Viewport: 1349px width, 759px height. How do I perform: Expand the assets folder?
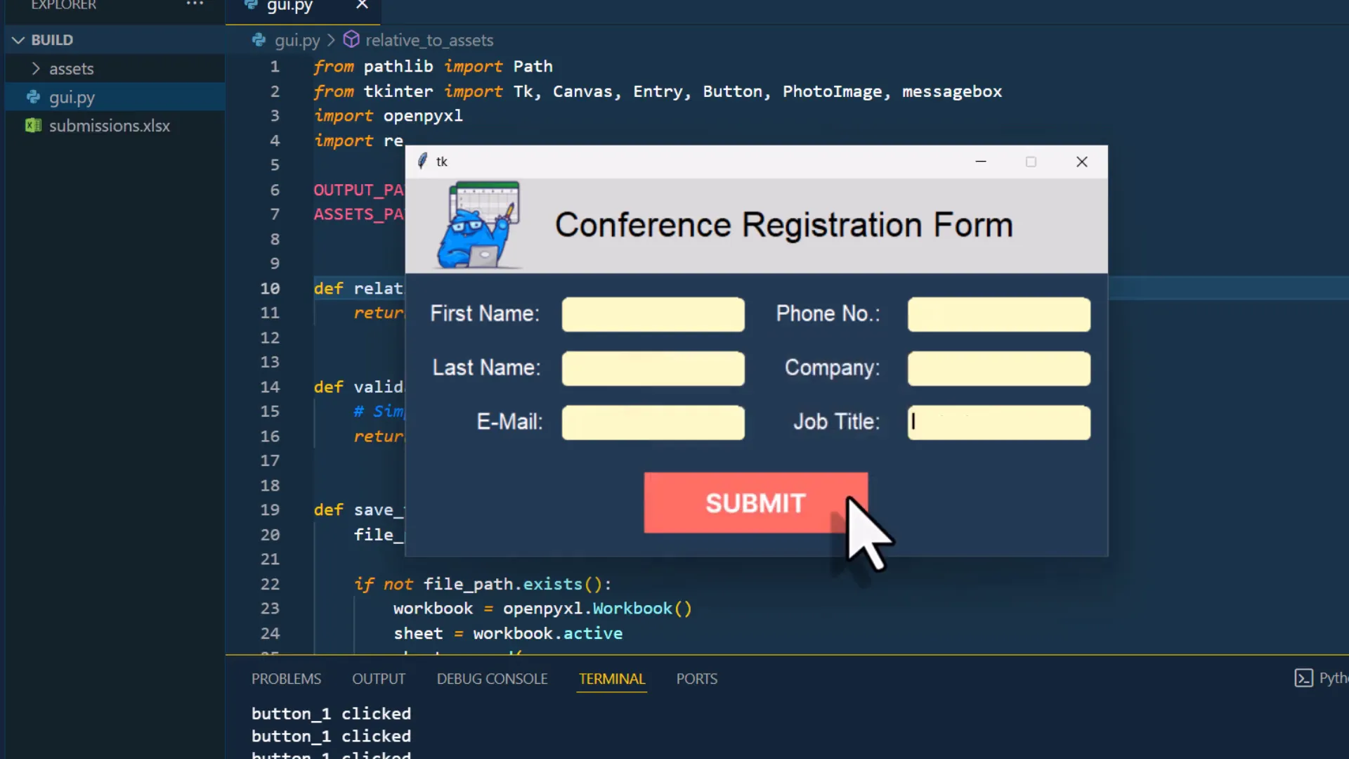pos(36,69)
